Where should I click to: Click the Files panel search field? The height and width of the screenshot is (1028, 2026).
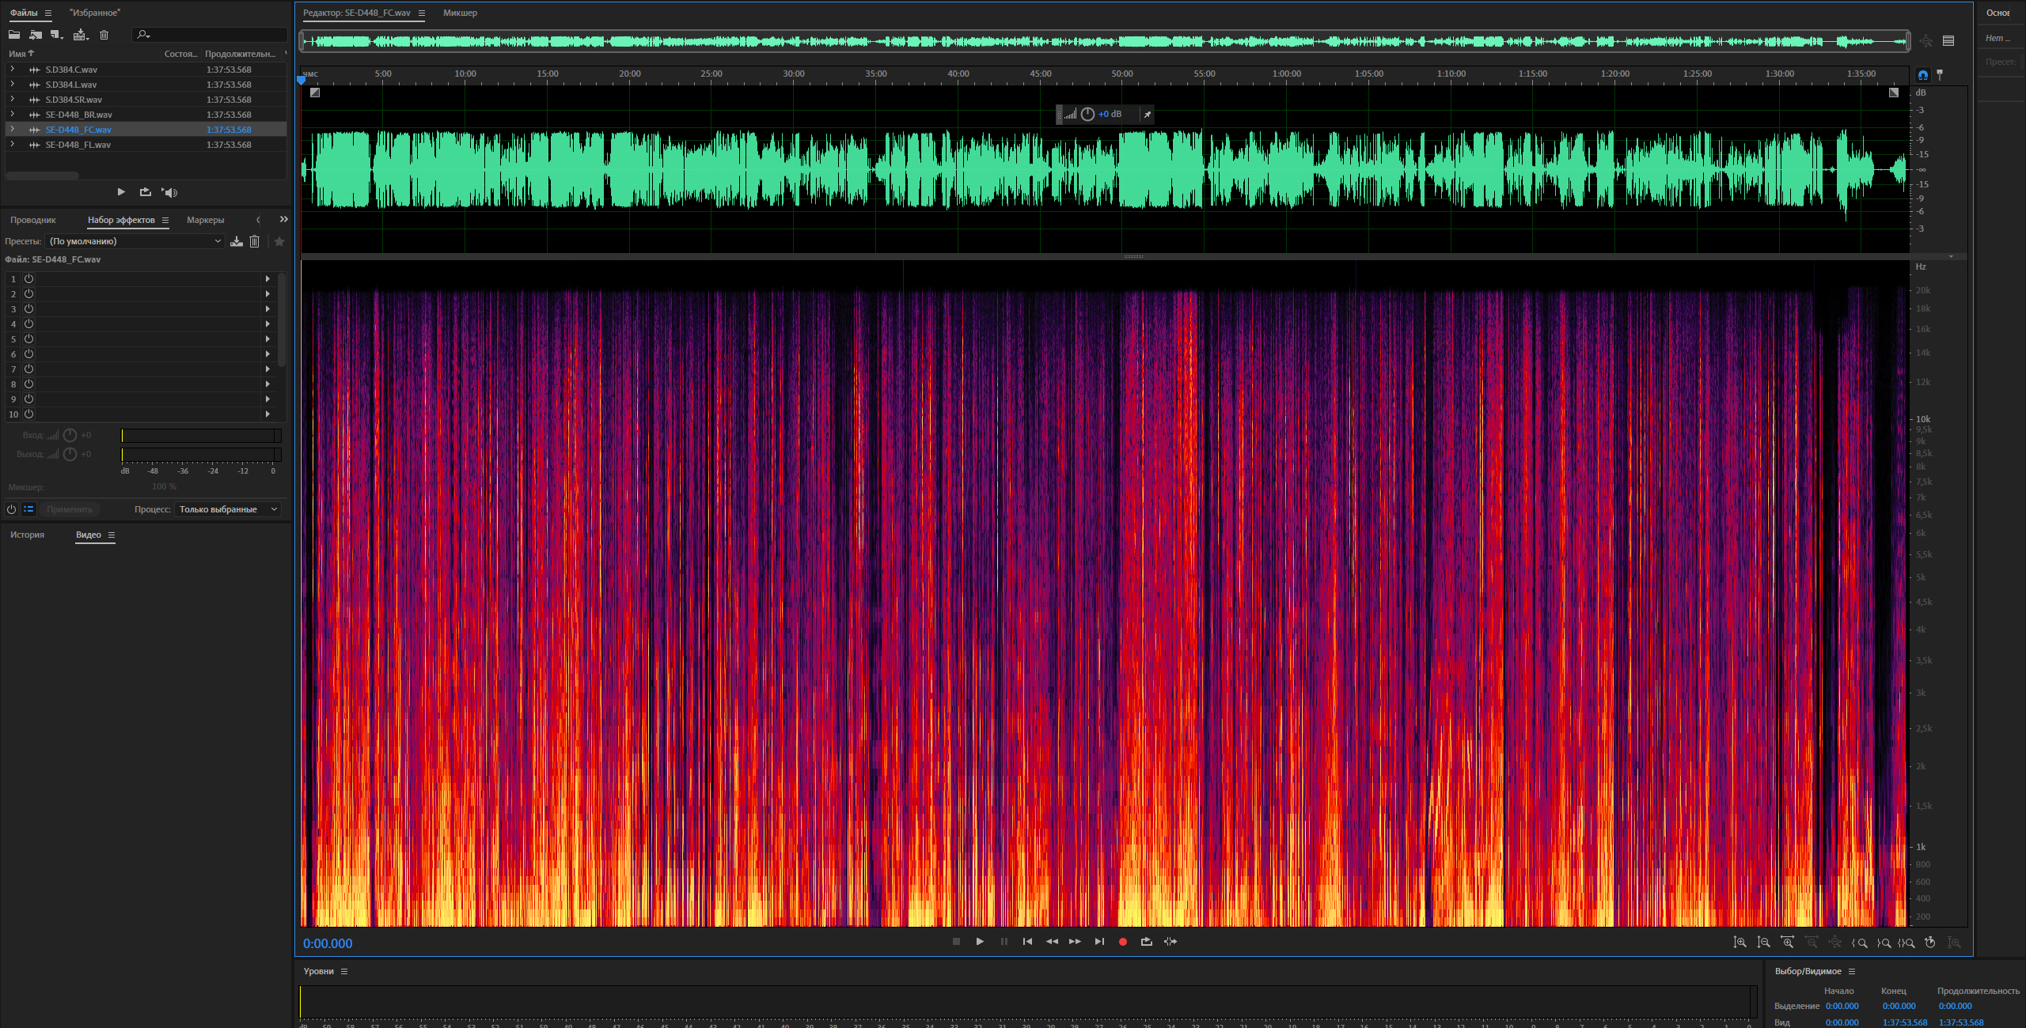(214, 35)
